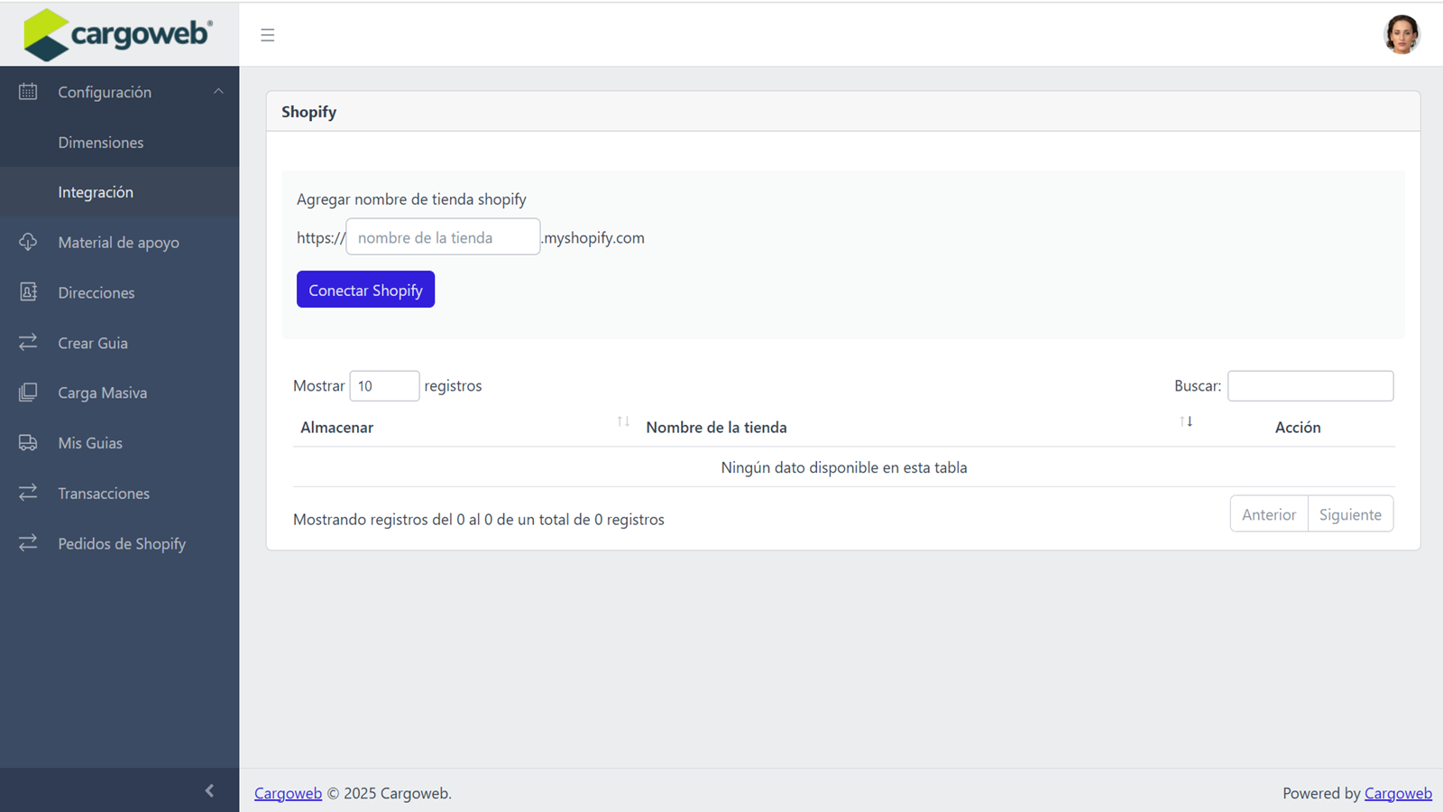1443x812 pixels.
Task: Click the Cargoweb logo
Action: click(118, 34)
